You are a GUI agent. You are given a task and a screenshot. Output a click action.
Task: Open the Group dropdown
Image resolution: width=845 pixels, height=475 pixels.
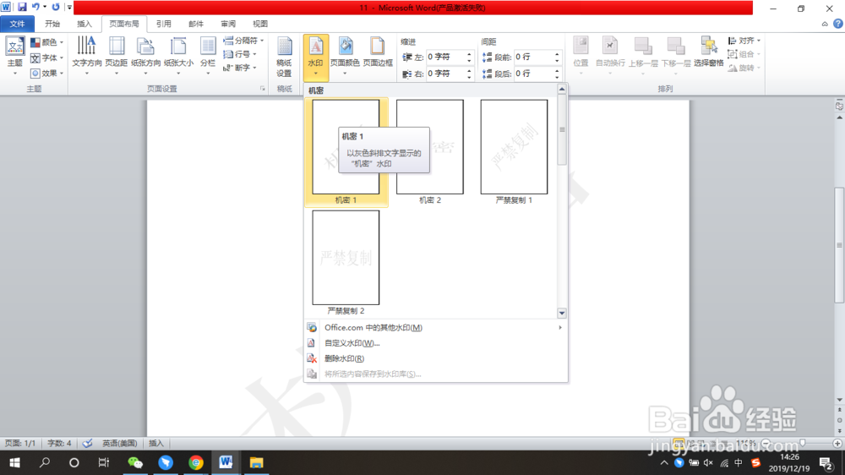tap(744, 54)
